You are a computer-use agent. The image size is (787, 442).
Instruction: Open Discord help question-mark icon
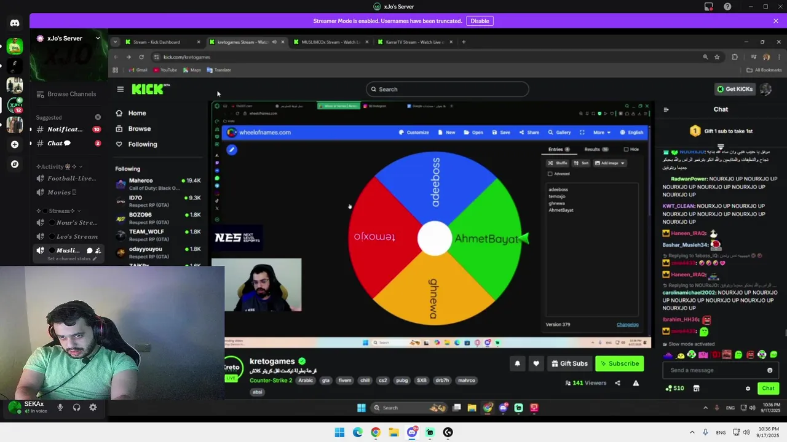click(728, 7)
